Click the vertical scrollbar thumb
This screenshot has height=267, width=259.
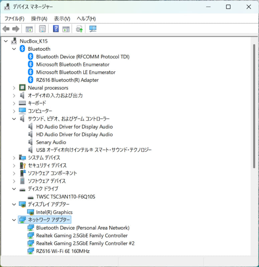254,106
